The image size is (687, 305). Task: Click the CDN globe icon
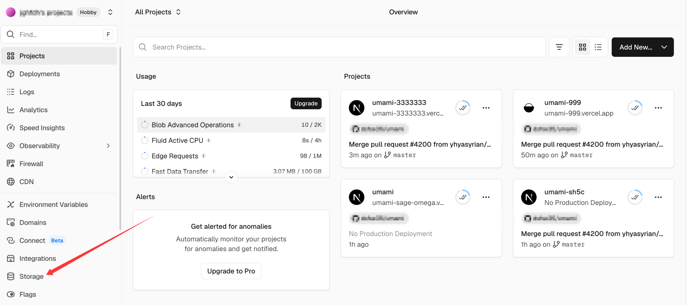pyautogui.click(x=11, y=182)
